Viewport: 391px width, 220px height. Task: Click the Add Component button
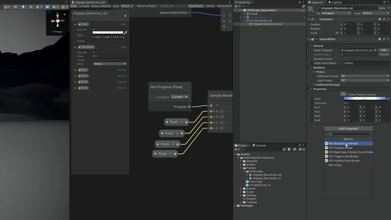[x=349, y=129]
